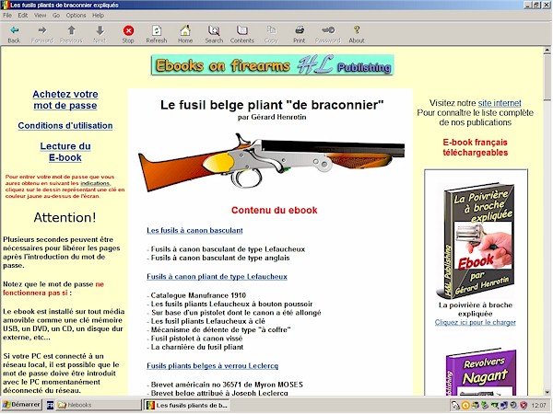Click the first system tray icon
The image size is (553, 414).
coord(456,406)
